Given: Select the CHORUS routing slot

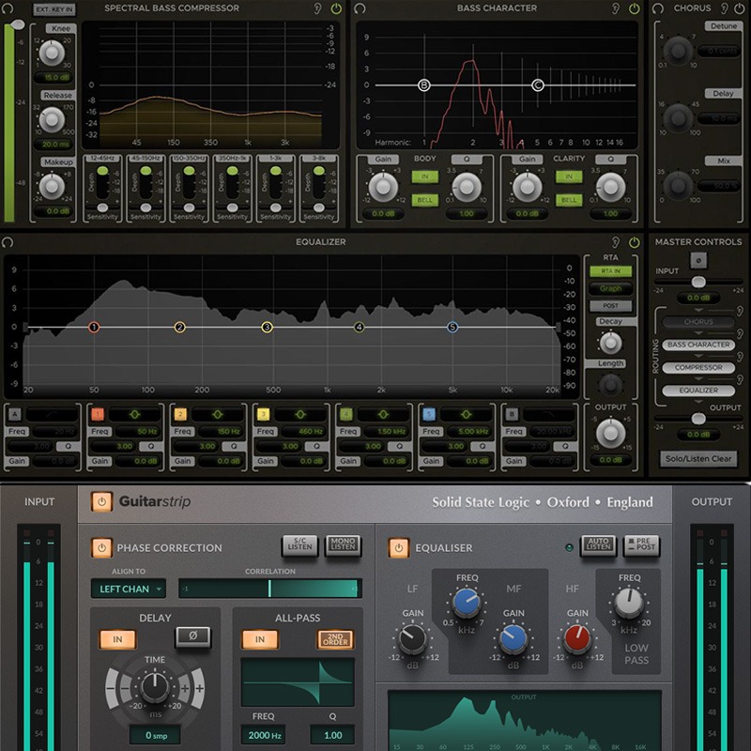Looking at the screenshot, I should point(698,322).
